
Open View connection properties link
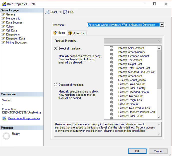click(24, 118)
